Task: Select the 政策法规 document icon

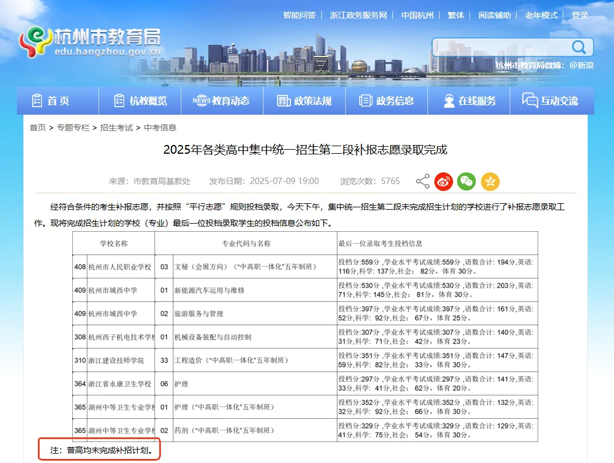Action: (x=283, y=100)
